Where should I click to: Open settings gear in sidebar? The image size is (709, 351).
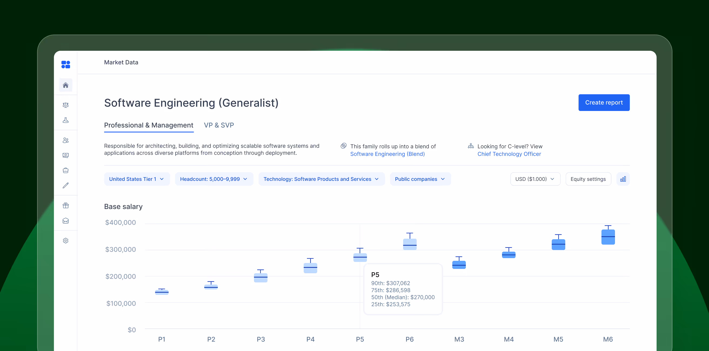click(x=65, y=241)
